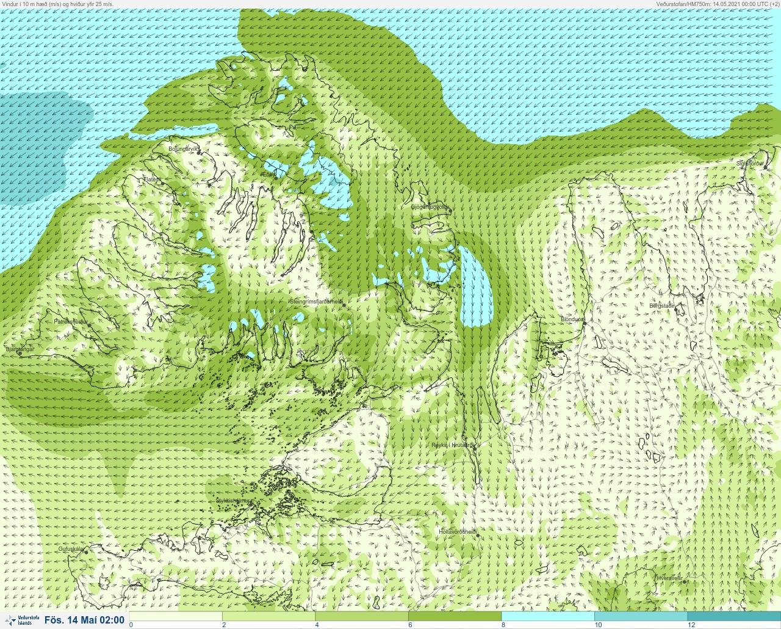Click the Holtavörðuheiði station label
Screen dimensions: 781x629
[x=458, y=532]
